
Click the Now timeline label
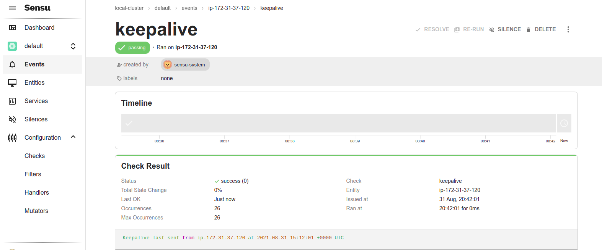coord(564,141)
